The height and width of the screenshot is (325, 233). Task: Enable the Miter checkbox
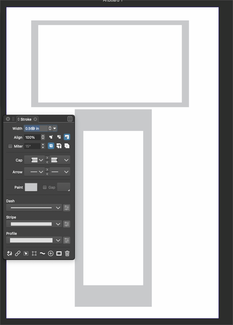[10, 146]
